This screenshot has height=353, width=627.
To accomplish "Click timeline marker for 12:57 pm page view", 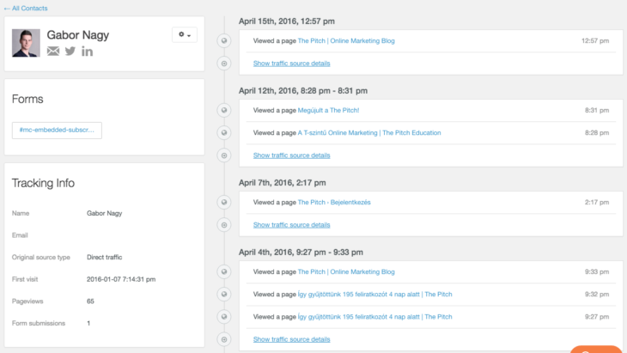I will (224, 40).
